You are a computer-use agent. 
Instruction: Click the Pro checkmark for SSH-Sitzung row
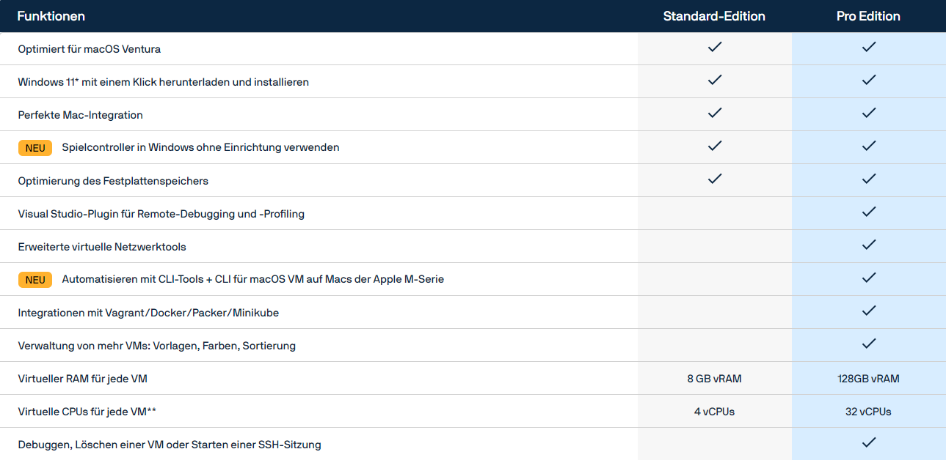click(x=869, y=442)
